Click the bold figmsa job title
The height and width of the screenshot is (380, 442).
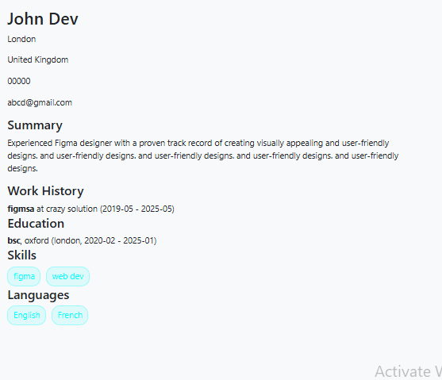coord(21,209)
